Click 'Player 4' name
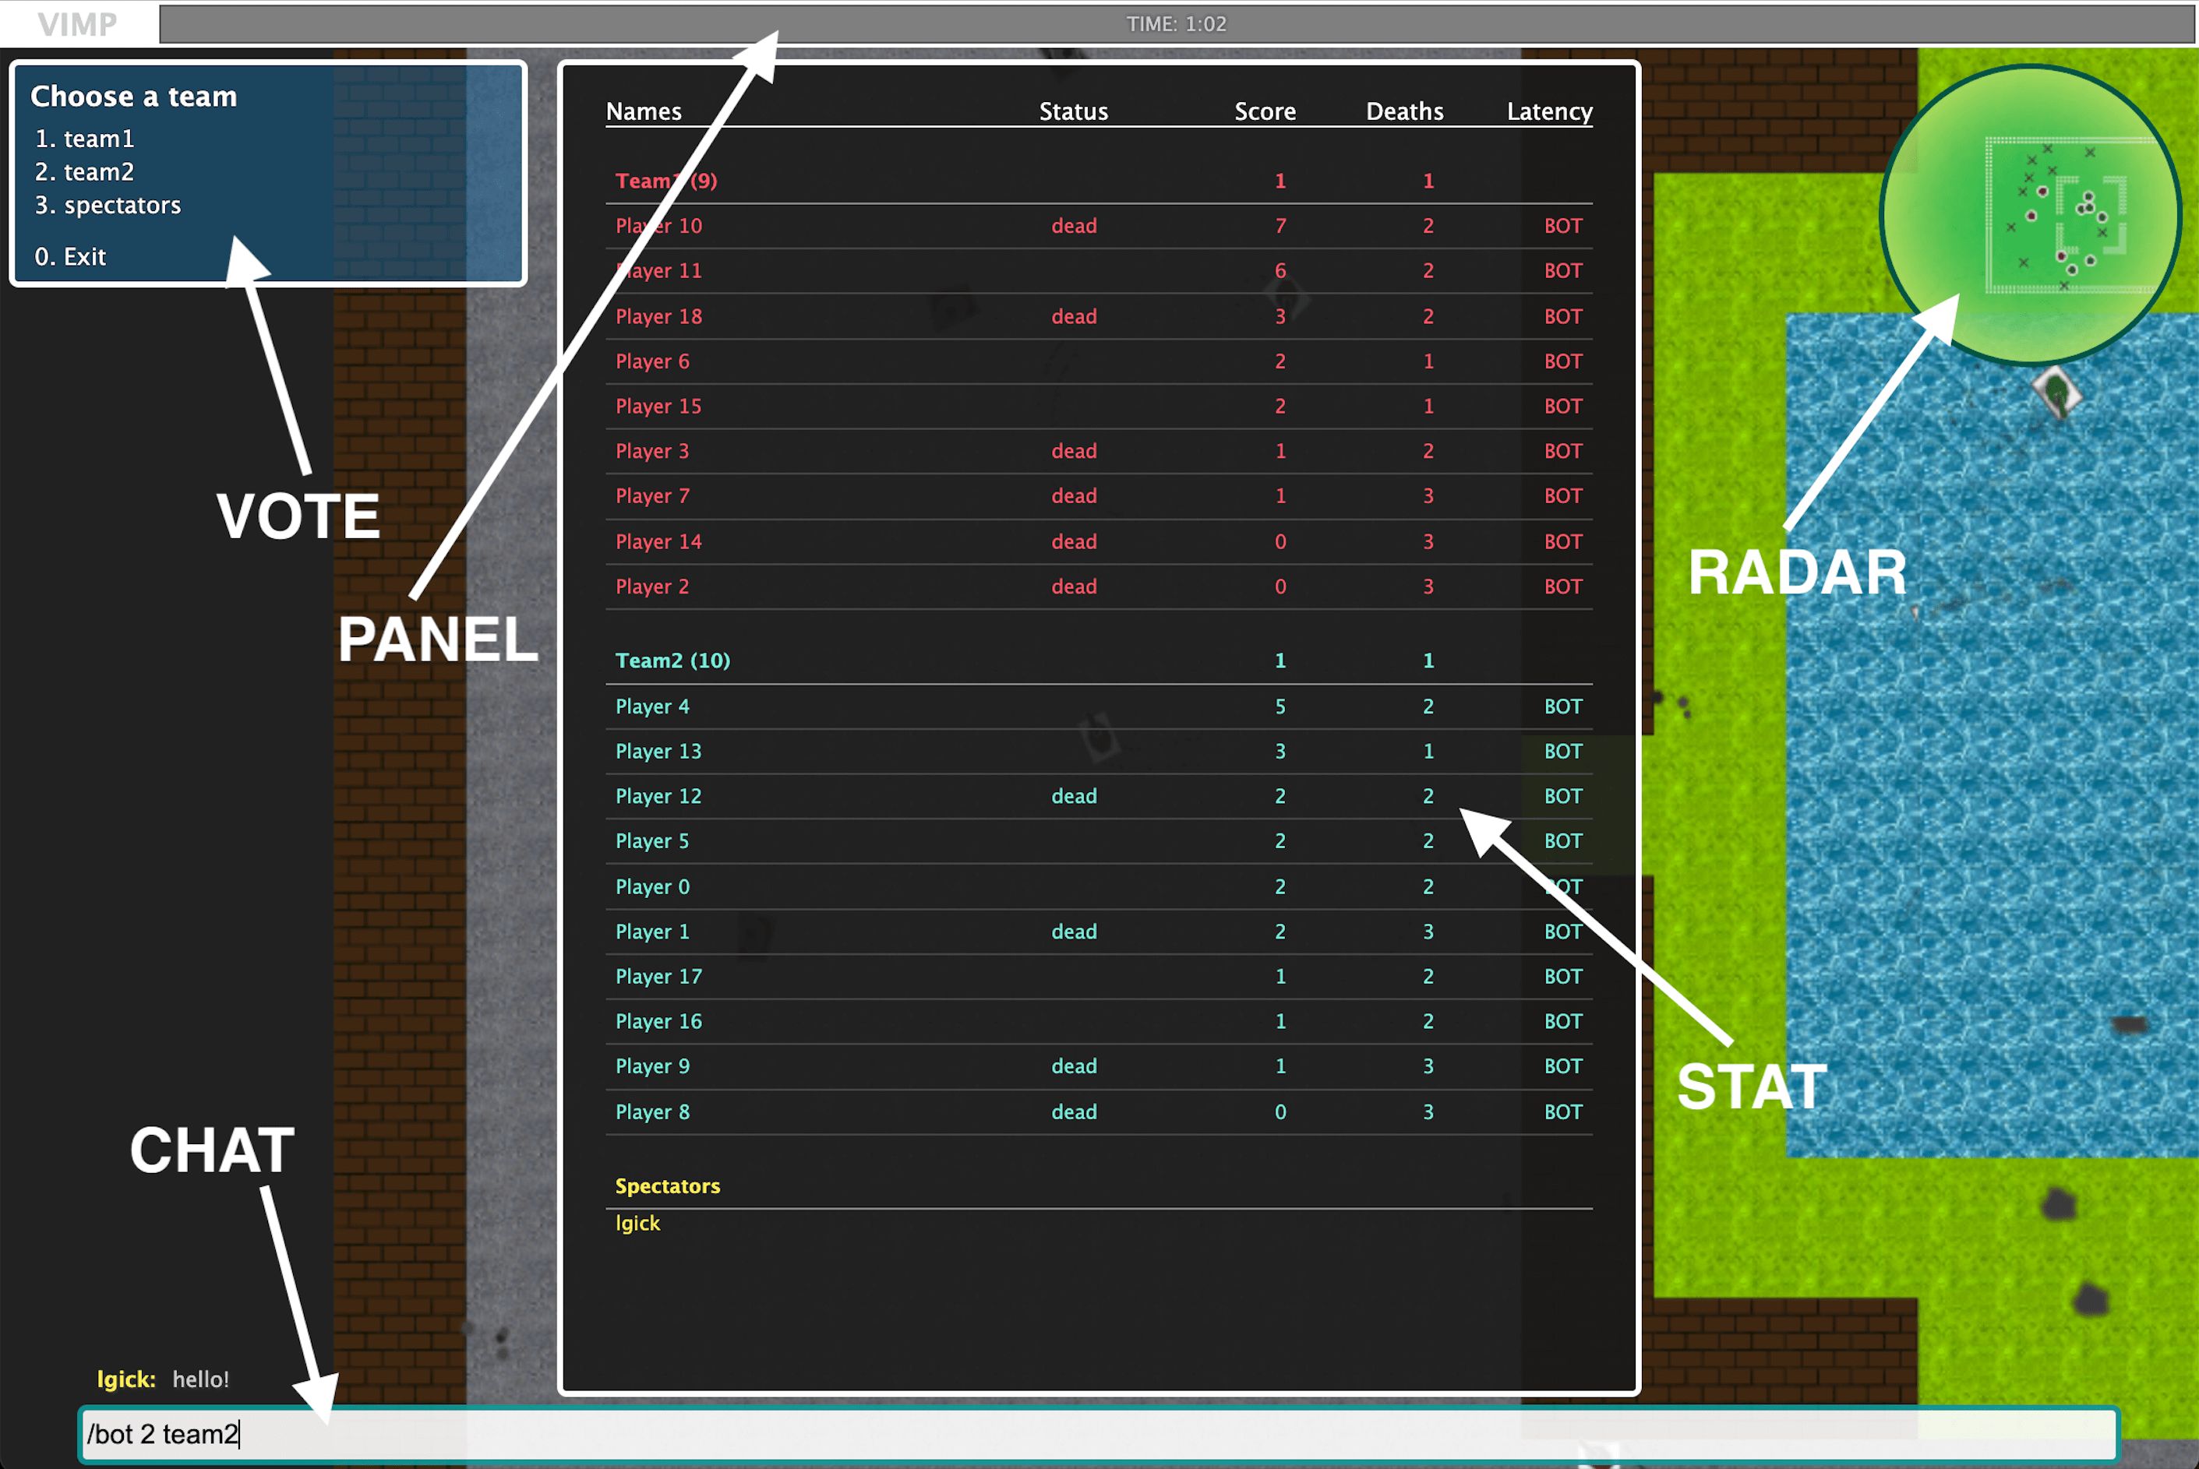The image size is (2199, 1469). click(x=652, y=706)
